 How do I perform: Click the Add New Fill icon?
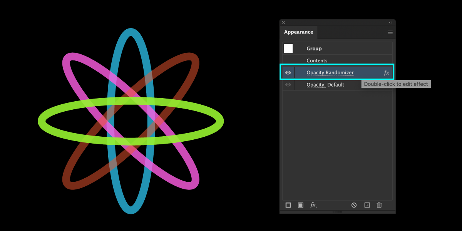tap(301, 205)
